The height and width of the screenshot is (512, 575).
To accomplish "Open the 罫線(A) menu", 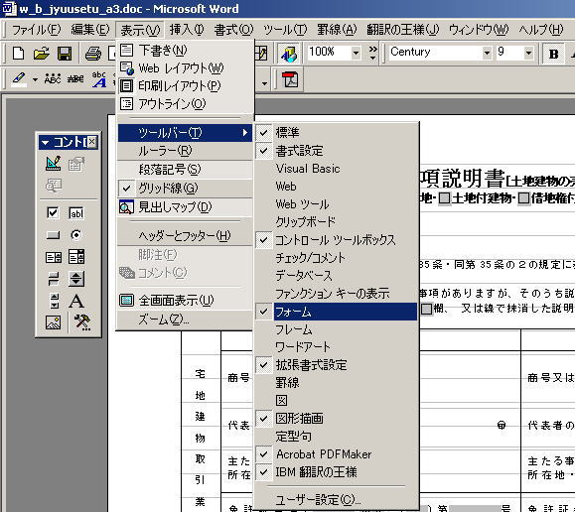I will coord(337,30).
